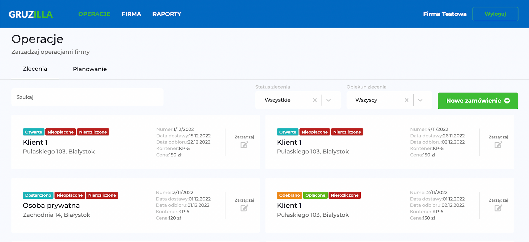Viewport: 529px width, 242px height.
Task: Clear the Opiekun zlecenia filter with X
Action: click(x=406, y=100)
